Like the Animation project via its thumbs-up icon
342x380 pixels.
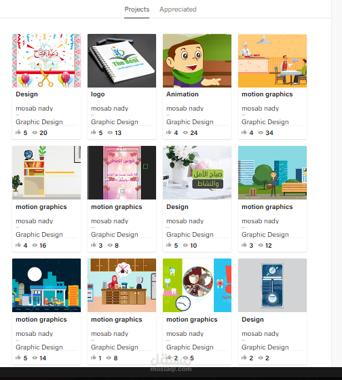click(169, 132)
